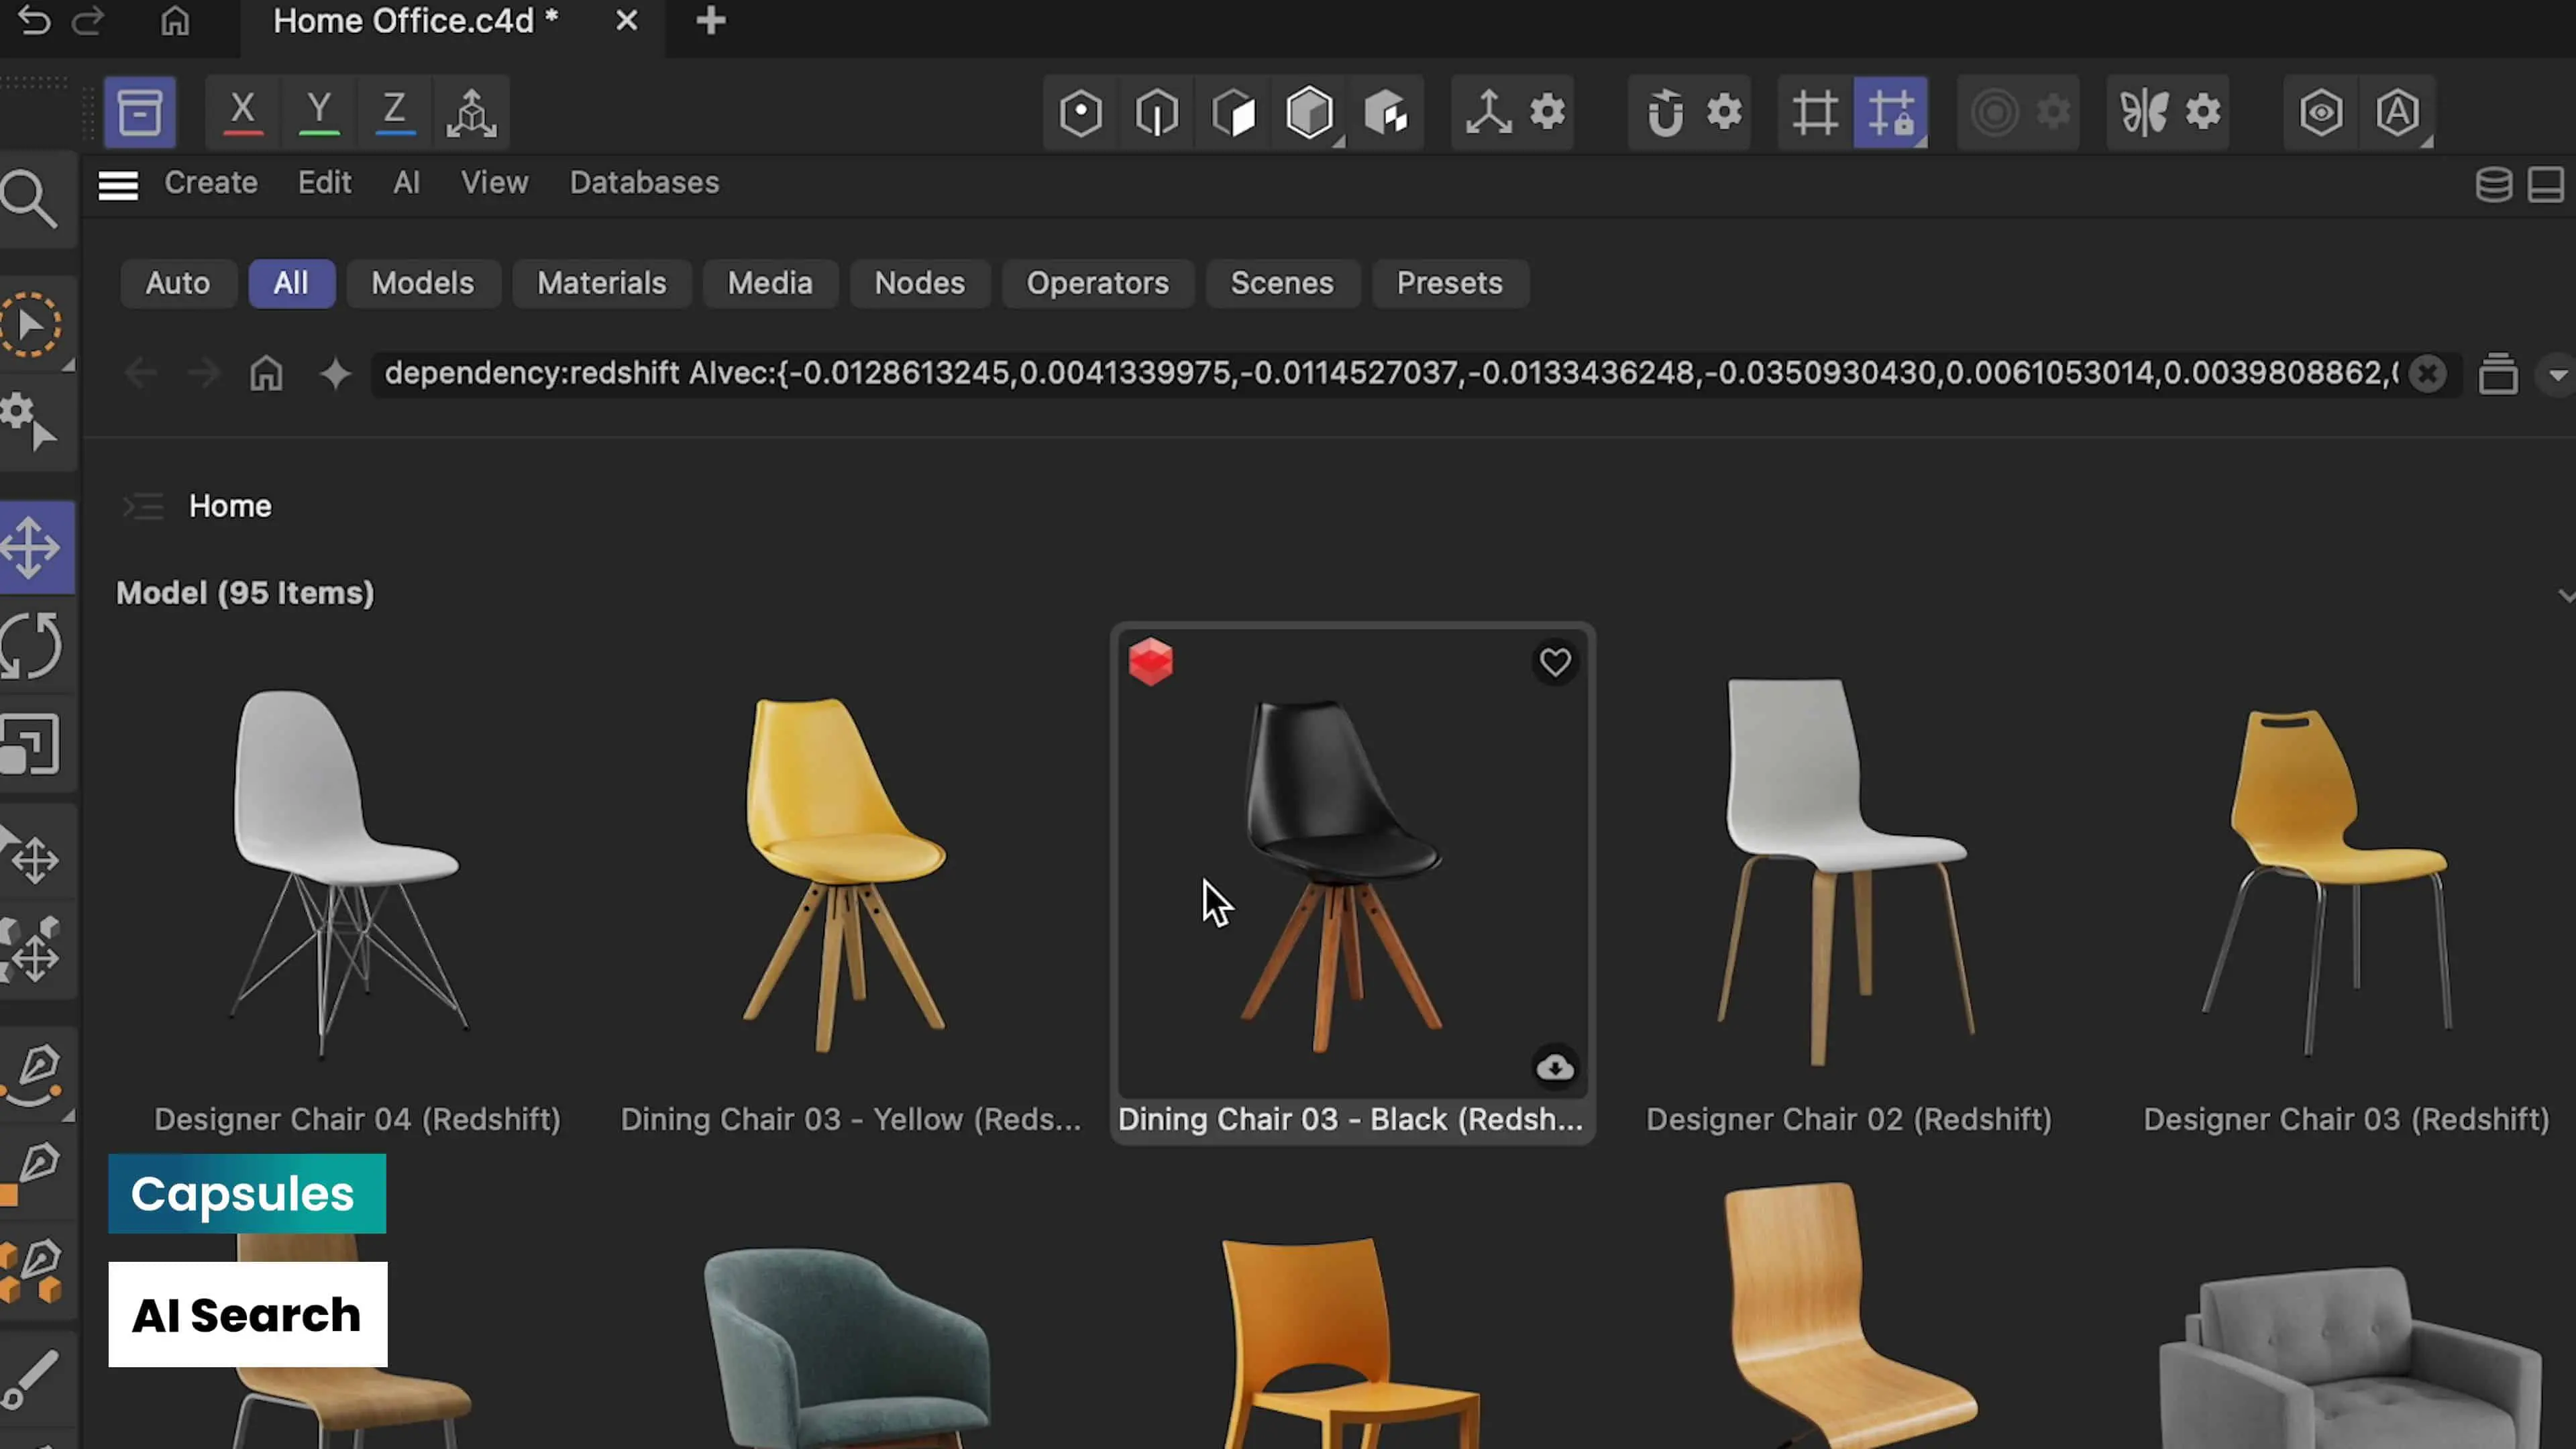2576x1449 pixels.
Task: Select the Designer Chair 02 thumbnail
Action: 1847,870
